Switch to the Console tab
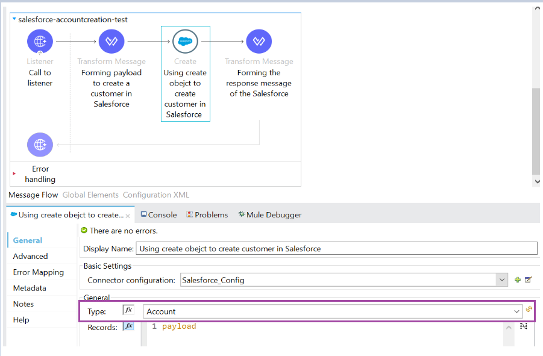This screenshot has height=356, width=543. [x=158, y=214]
